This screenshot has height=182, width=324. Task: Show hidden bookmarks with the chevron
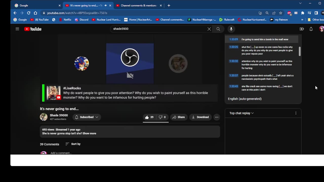coord(302,20)
